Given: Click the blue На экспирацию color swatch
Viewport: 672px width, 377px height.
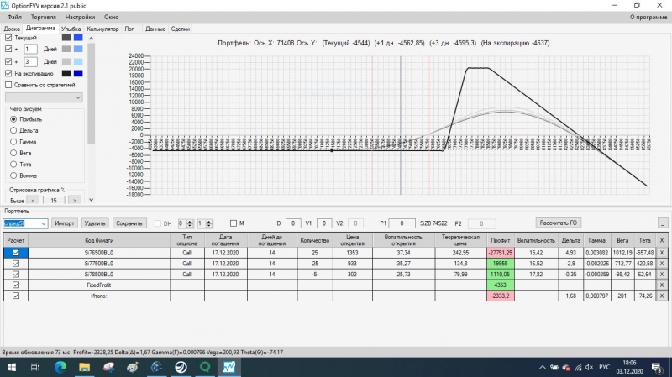Looking at the screenshot, I should point(78,73).
